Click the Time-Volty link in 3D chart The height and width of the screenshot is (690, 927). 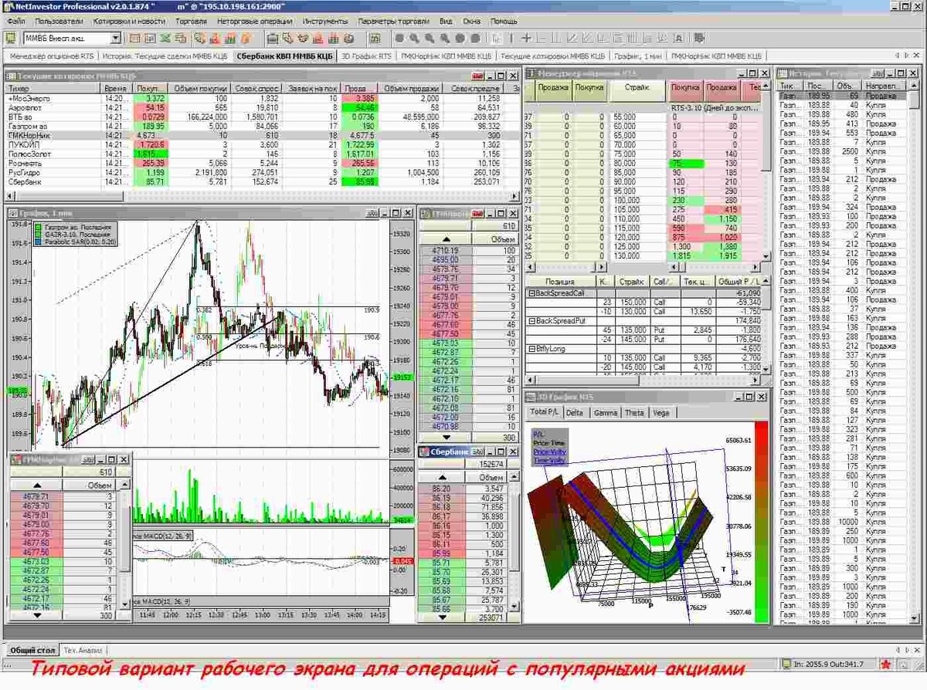548,460
